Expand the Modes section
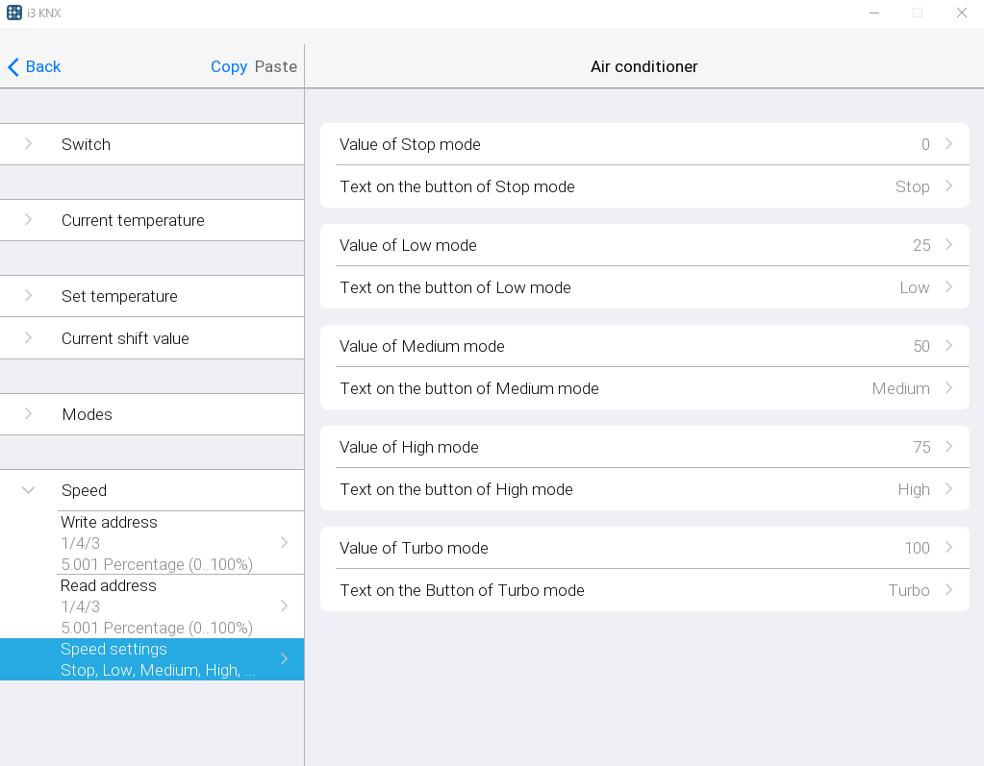This screenshot has height=766, width=984. tap(29, 414)
